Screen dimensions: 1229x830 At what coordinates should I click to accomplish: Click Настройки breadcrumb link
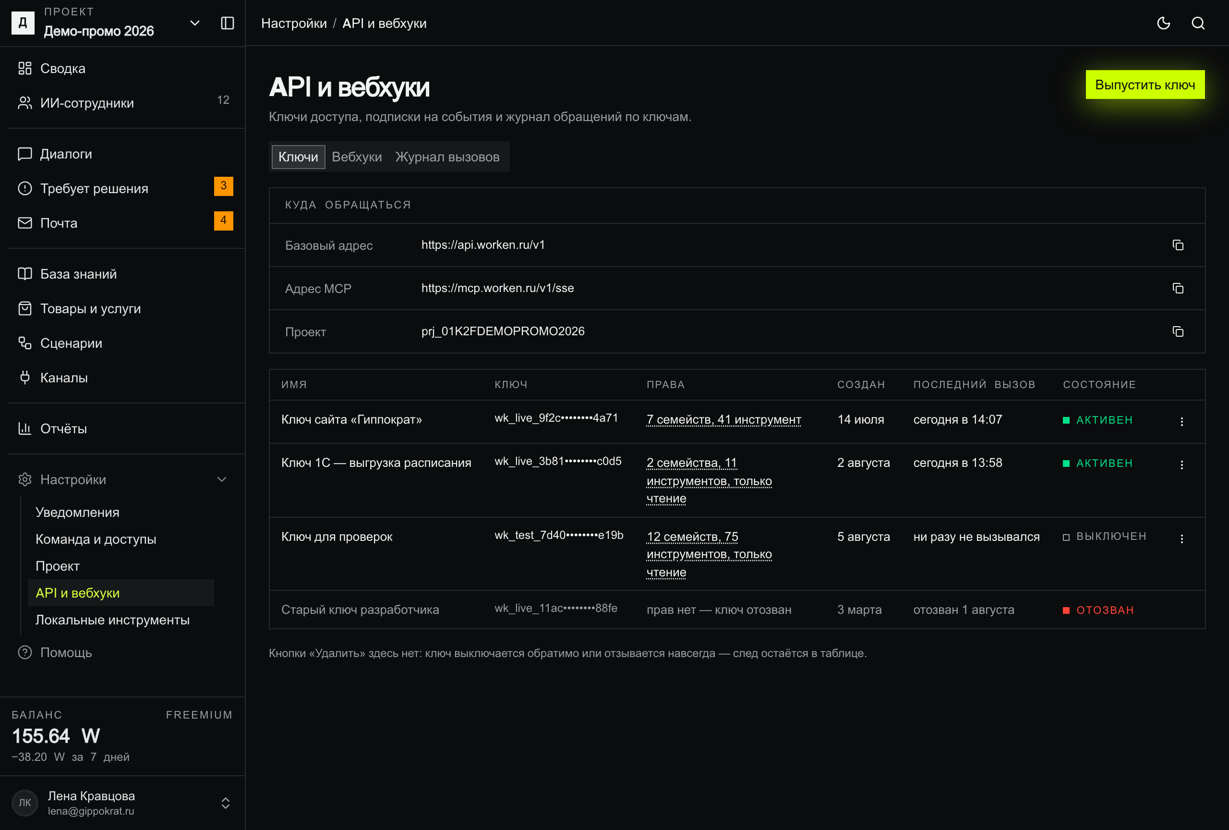pyautogui.click(x=294, y=23)
